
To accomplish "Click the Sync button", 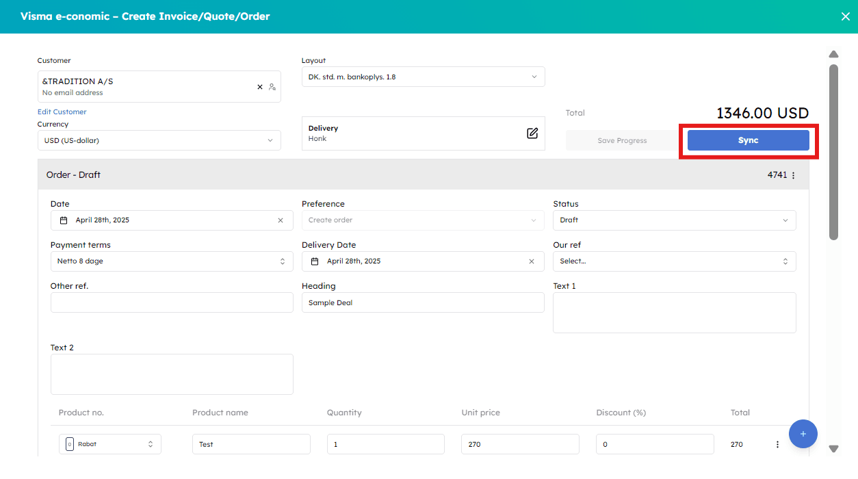I will [749, 140].
